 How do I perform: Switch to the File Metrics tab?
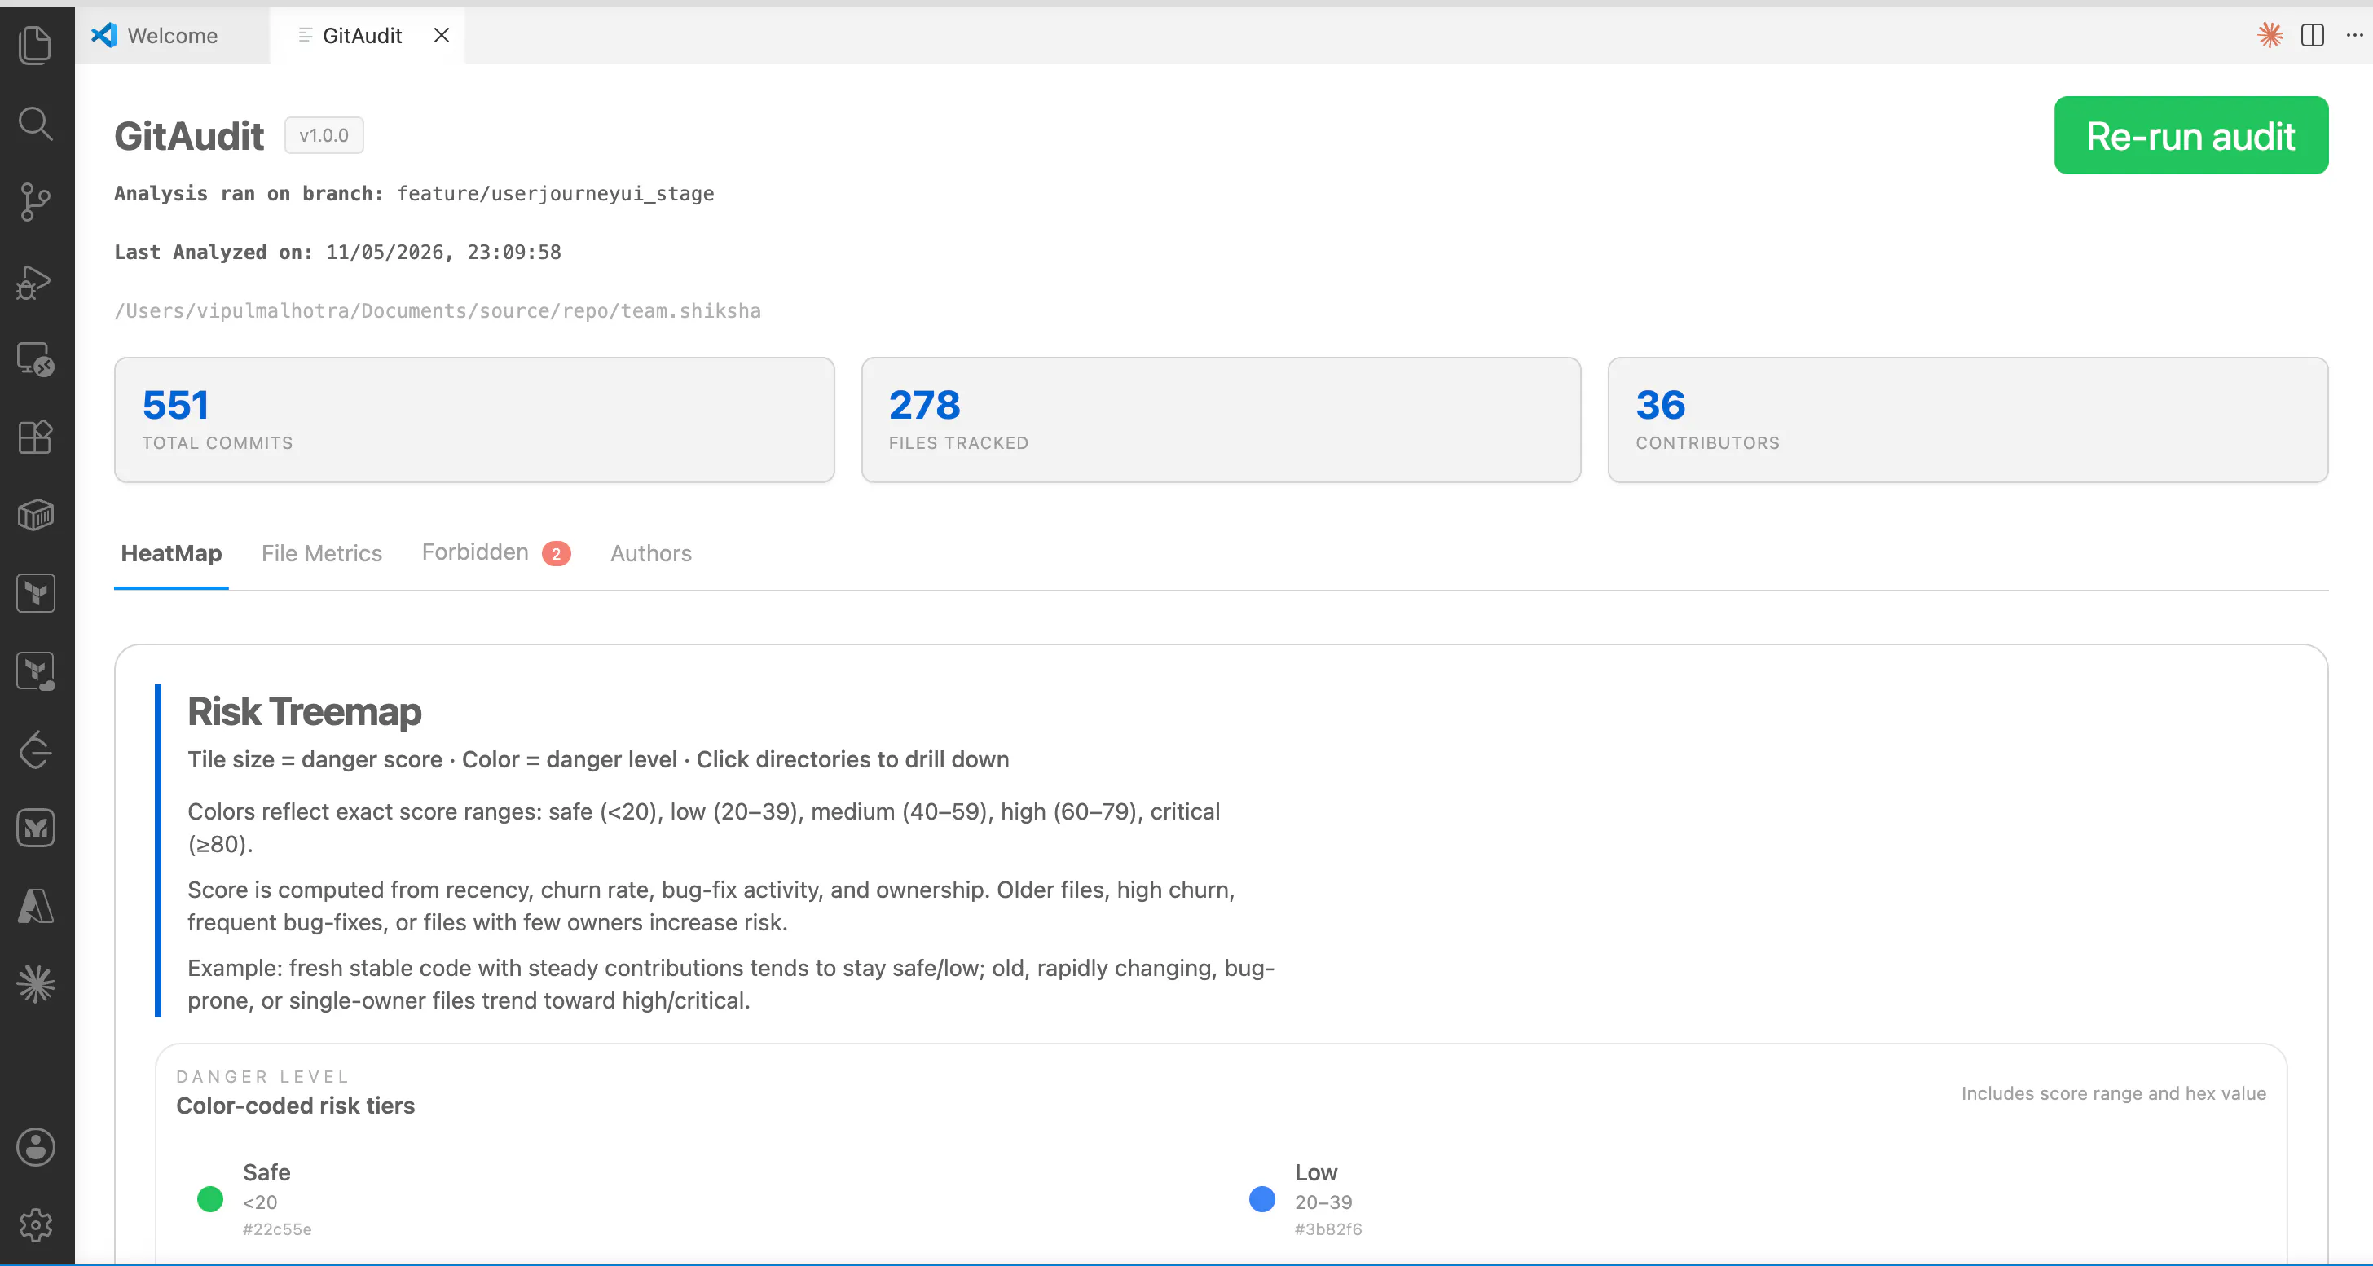pos(322,553)
